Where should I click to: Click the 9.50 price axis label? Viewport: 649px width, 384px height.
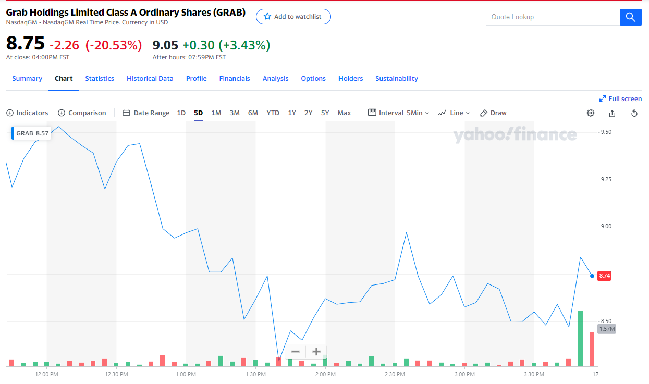tap(606, 132)
